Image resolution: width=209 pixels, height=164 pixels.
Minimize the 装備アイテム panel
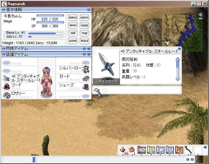point(84,54)
